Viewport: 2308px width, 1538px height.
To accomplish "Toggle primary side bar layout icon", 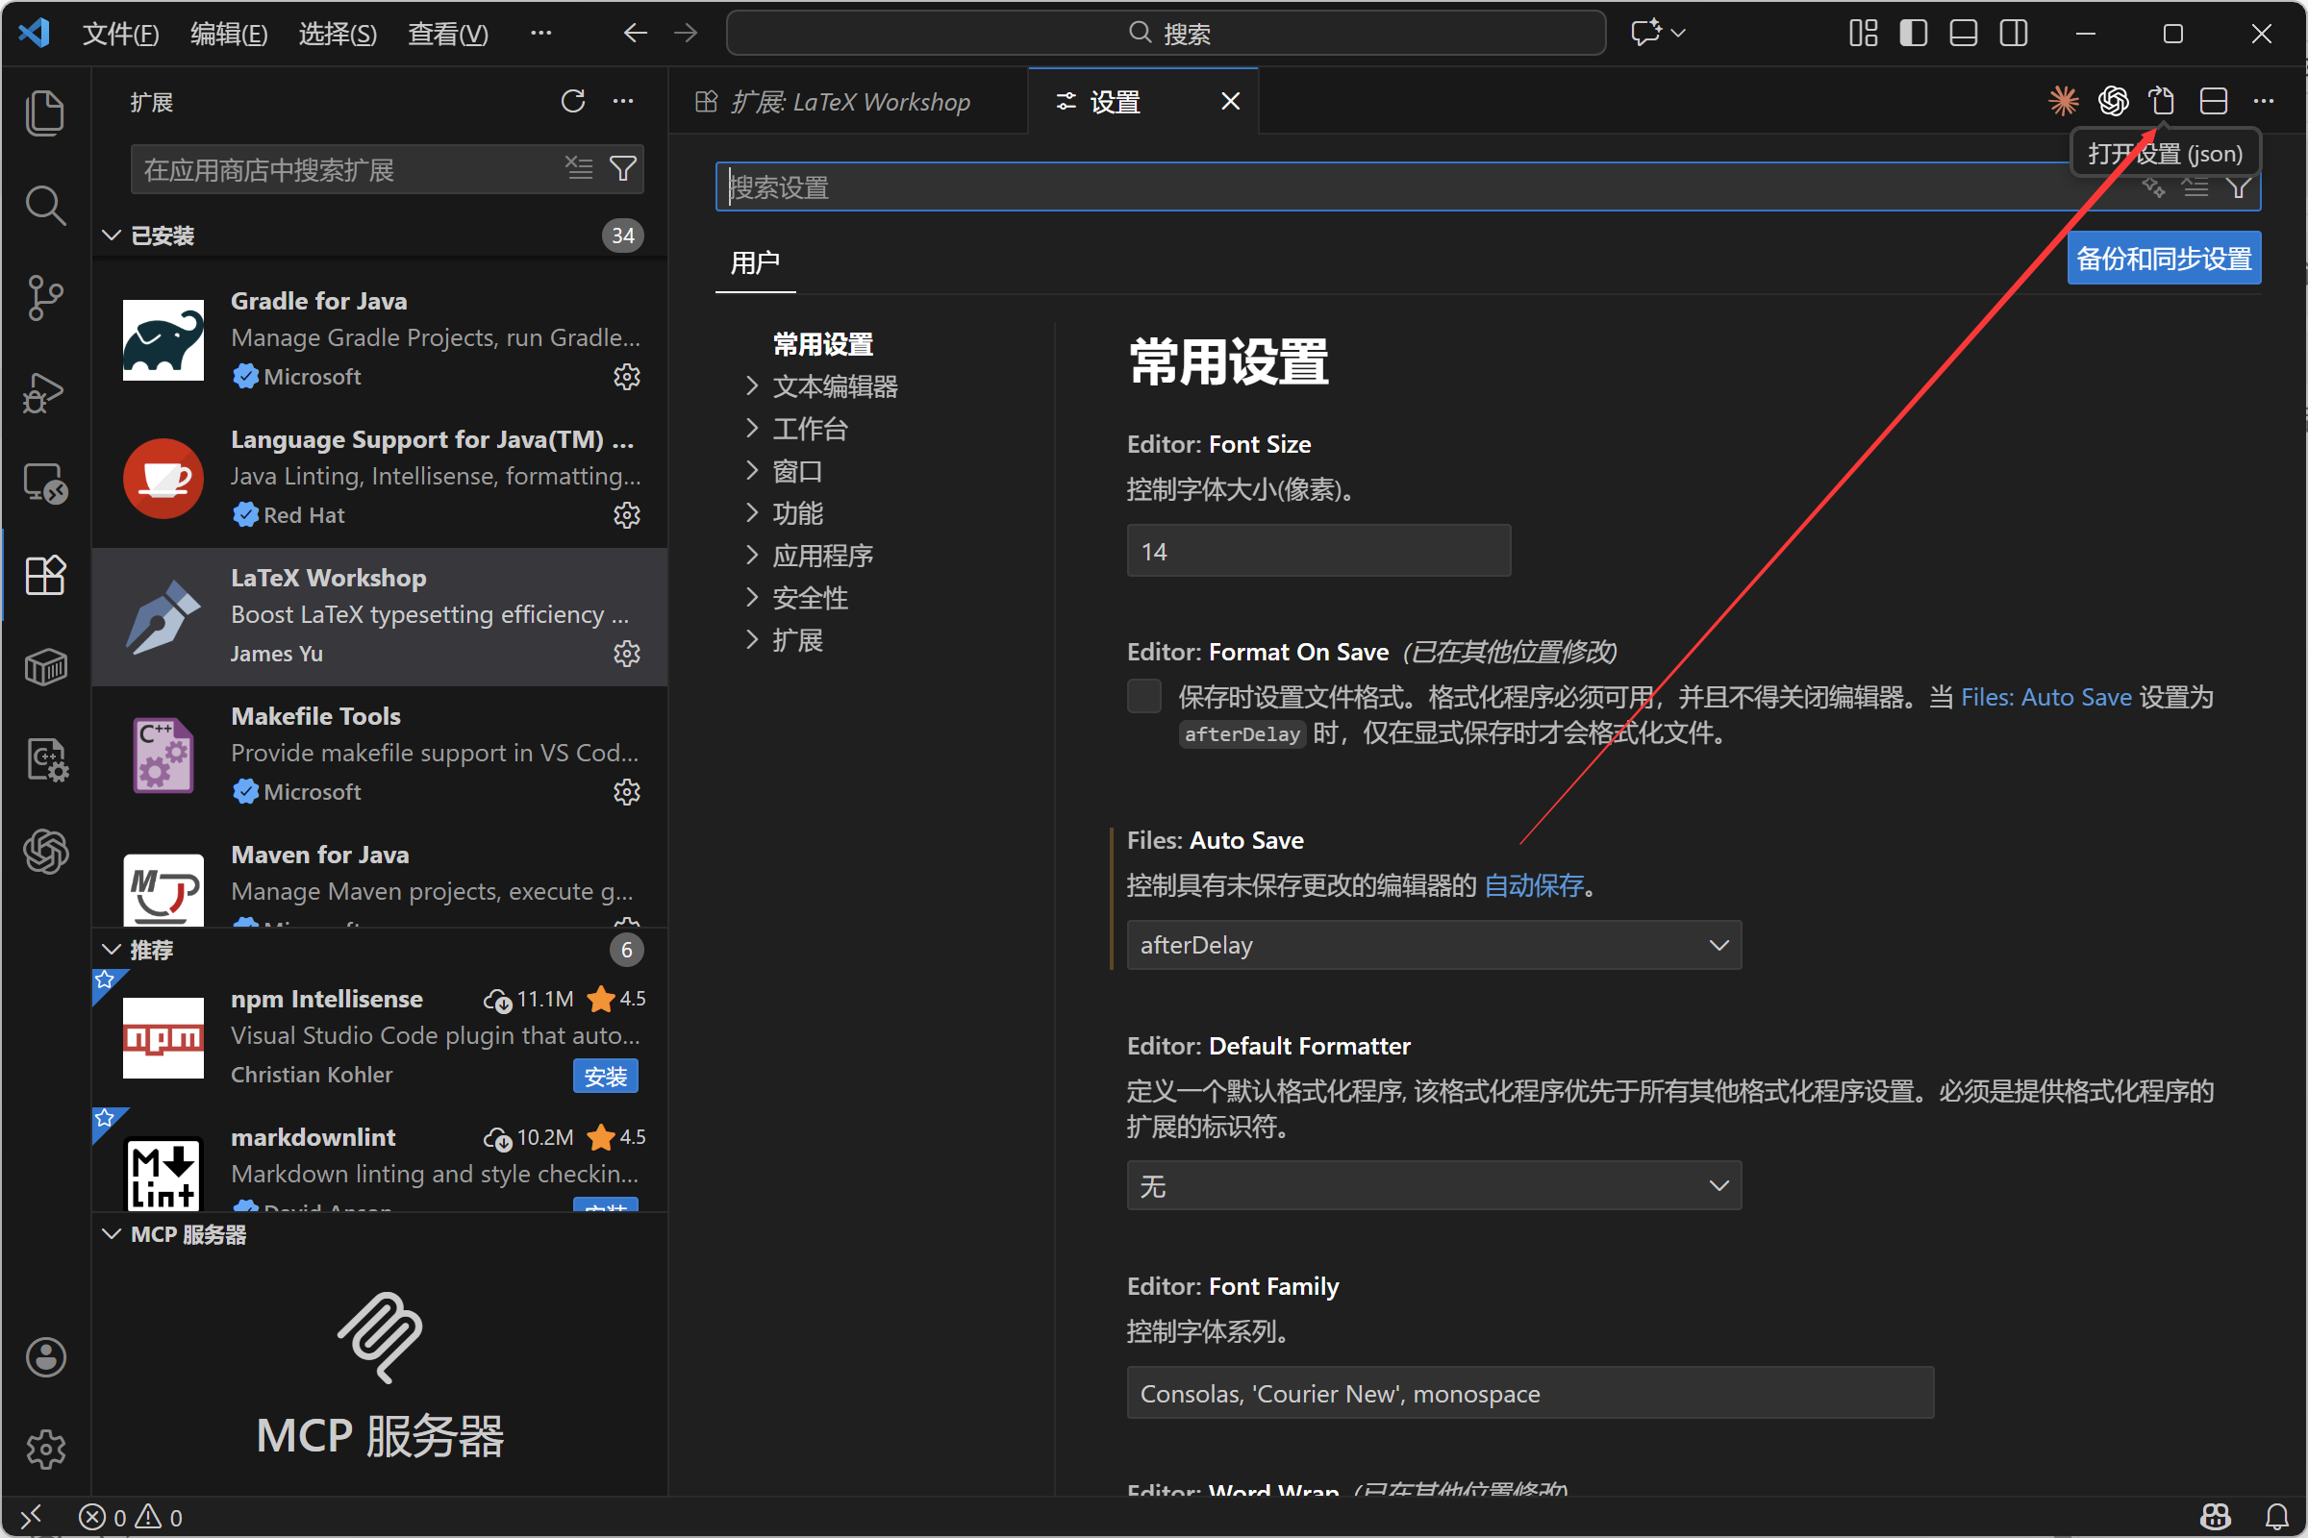I will (x=1913, y=34).
